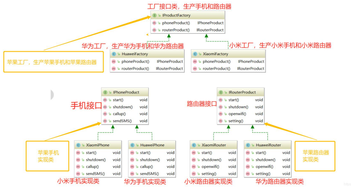This screenshot has width=351, height=188.
Task: Click the class icon of XiaomiFactory
Action: pyautogui.click(x=195, y=54)
